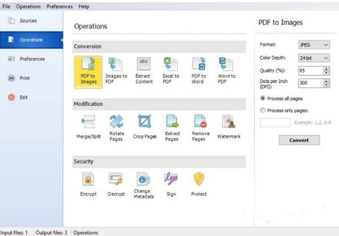This screenshot has width=339, height=236.
Task: Open the File menu
Action: (x=7, y=6)
